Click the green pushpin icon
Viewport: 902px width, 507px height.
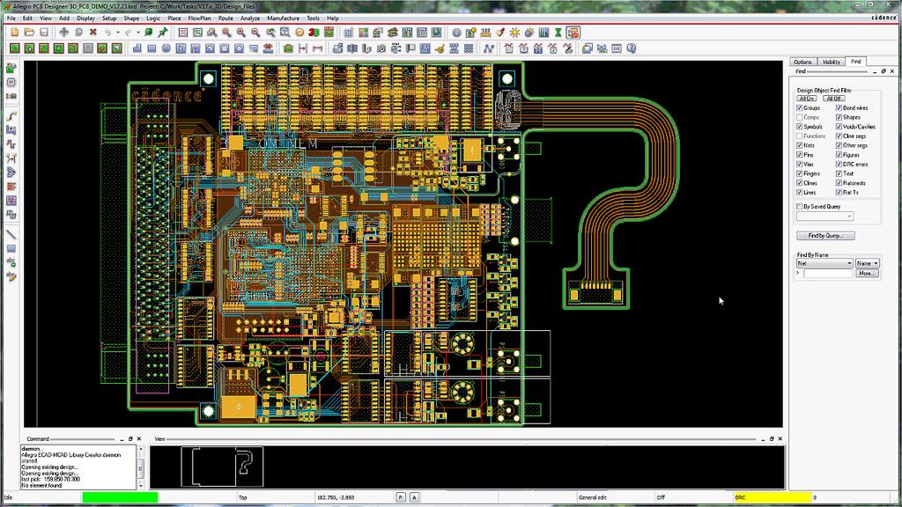click(x=163, y=33)
